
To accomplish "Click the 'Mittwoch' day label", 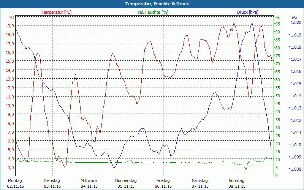I will 89,180.
